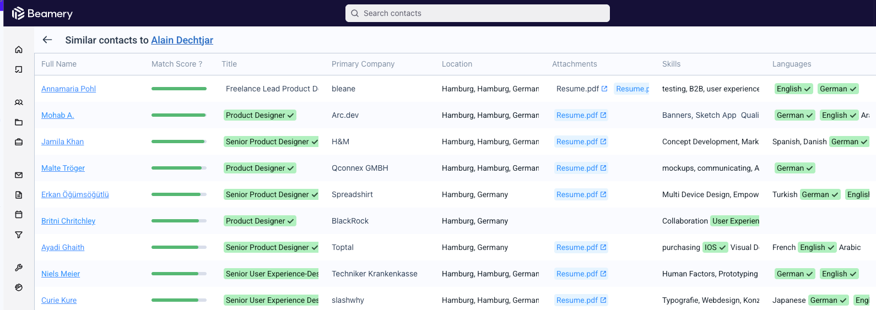Open the wrench settings sidebar icon
Image resolution: width=876 pixels, height=310 pixels.
point(19,268)
